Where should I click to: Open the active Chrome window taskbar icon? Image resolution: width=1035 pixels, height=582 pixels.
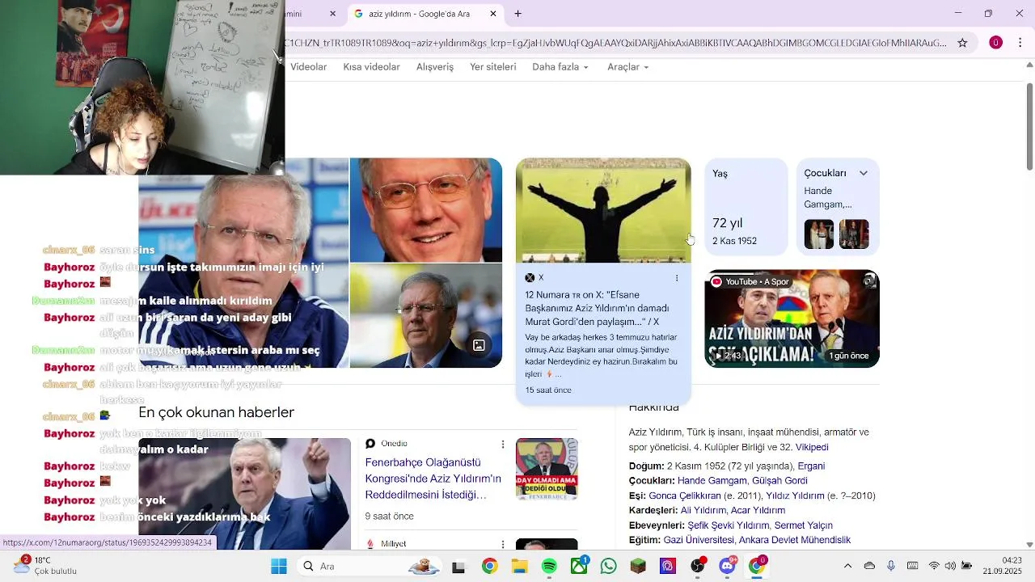(758, 566)
